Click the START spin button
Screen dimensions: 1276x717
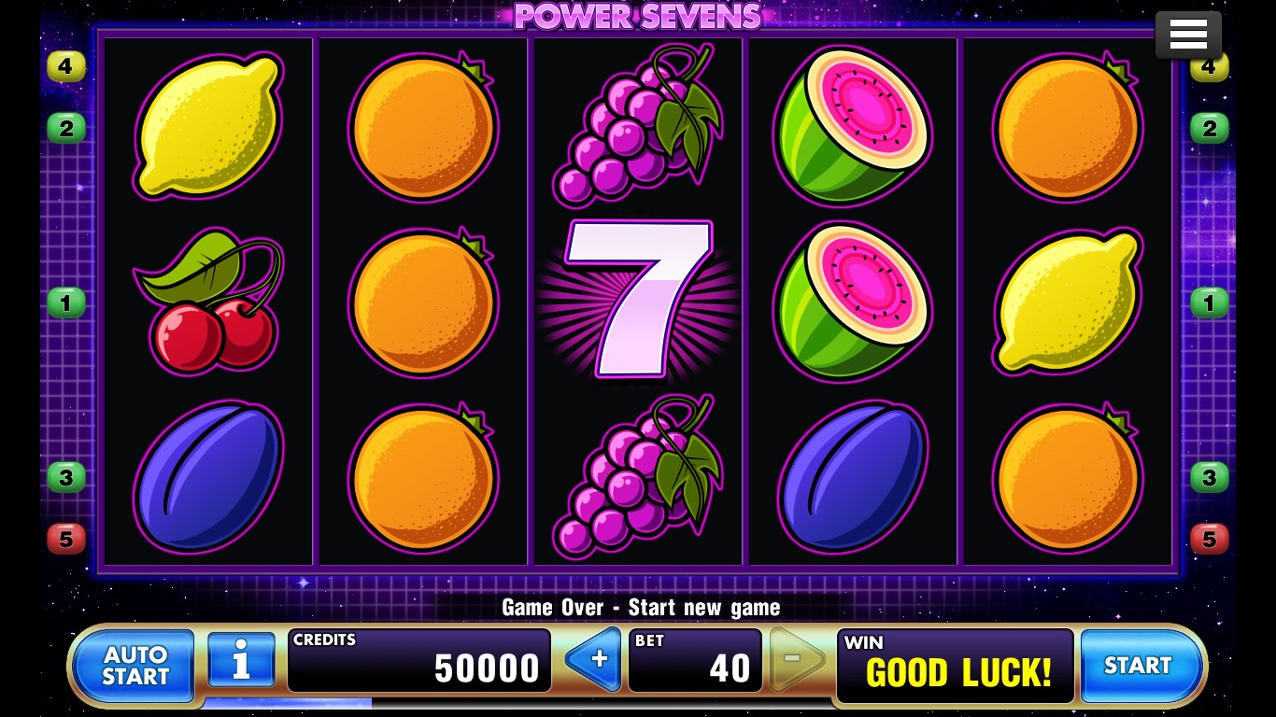1141,665
